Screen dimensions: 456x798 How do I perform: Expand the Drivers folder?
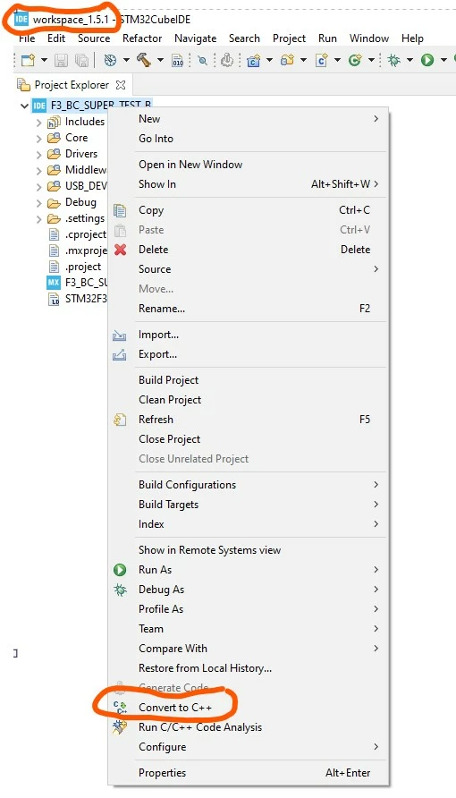tap(39, 154)
